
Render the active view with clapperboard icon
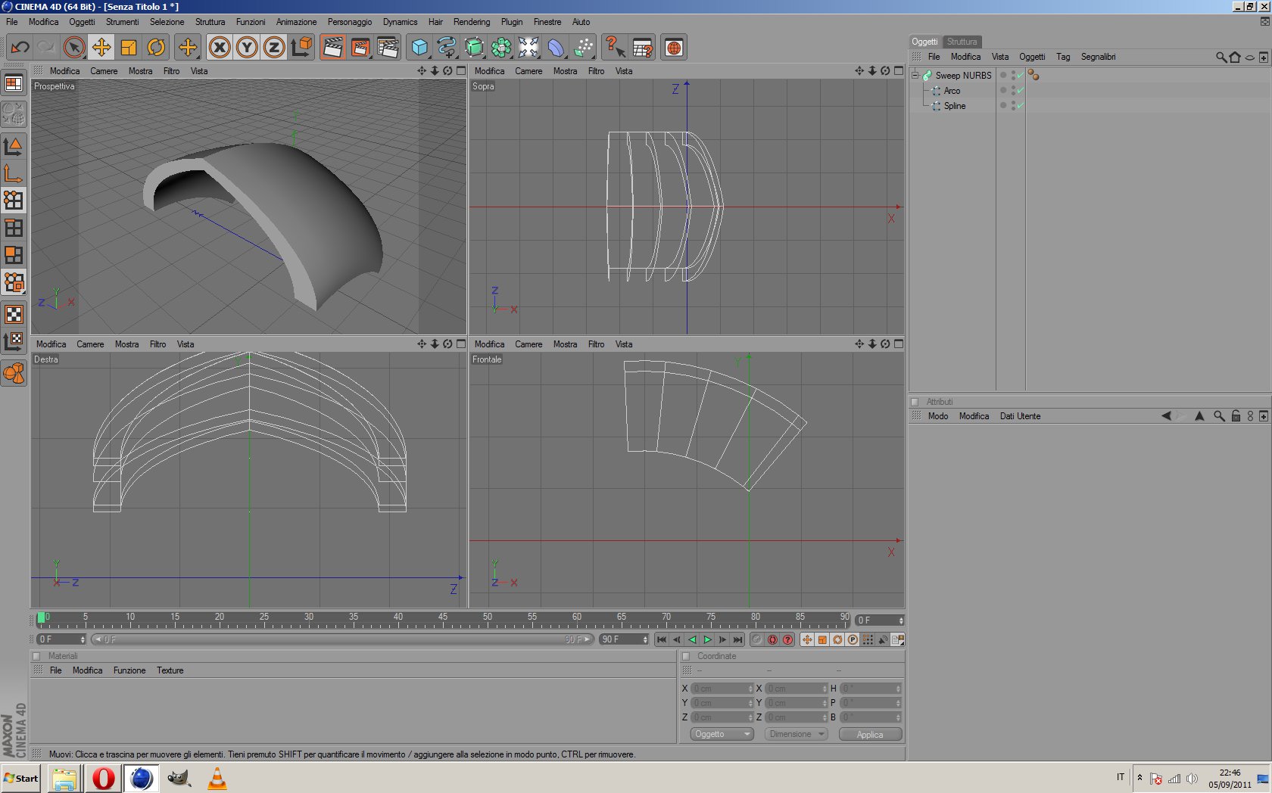click(x=332, y=48)
